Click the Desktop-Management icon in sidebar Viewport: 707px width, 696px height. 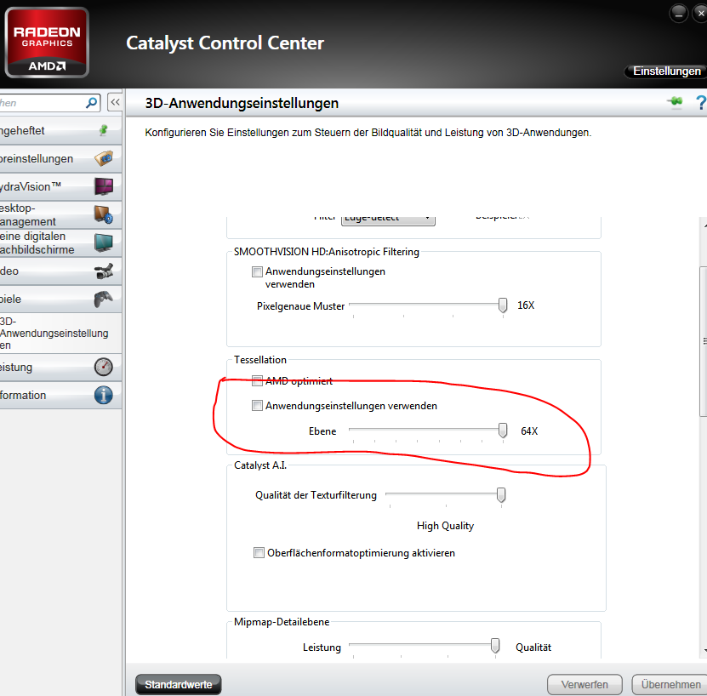coord(104,214)
